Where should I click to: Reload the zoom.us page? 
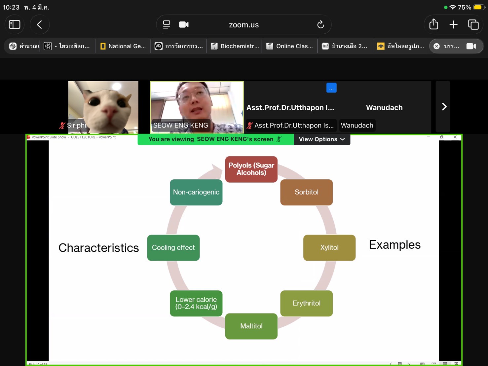(320, 25)
